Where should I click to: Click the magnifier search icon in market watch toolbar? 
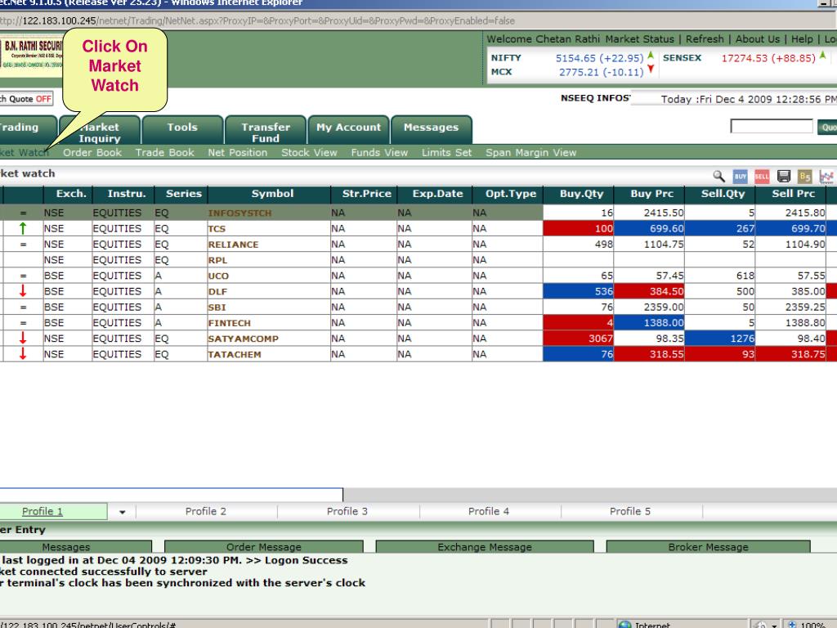click(x=718, y=177)
